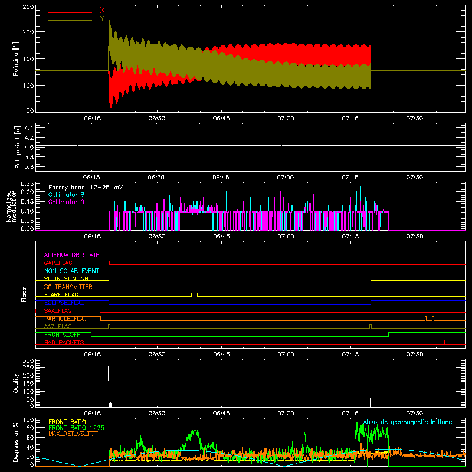The image size is (472, 472).
Task: Click the BAD_PACKETS flag label
Action: click(x=64, y=343)
